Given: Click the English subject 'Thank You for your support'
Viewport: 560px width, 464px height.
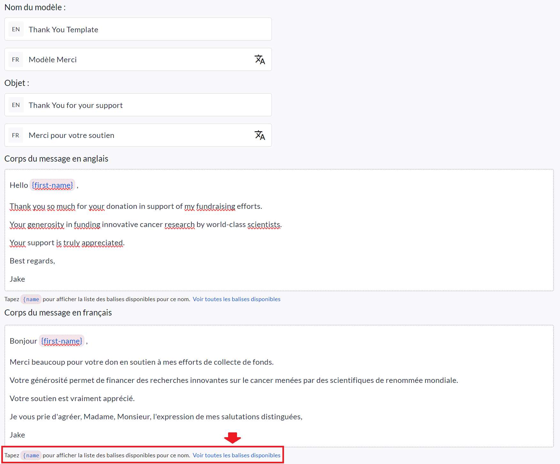Looking at the screenshot, I should click(x=144, y=105).
